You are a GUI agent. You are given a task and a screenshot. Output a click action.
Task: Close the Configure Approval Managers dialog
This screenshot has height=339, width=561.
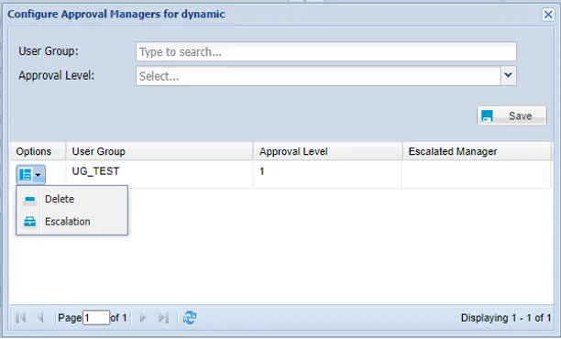[548, 15]
